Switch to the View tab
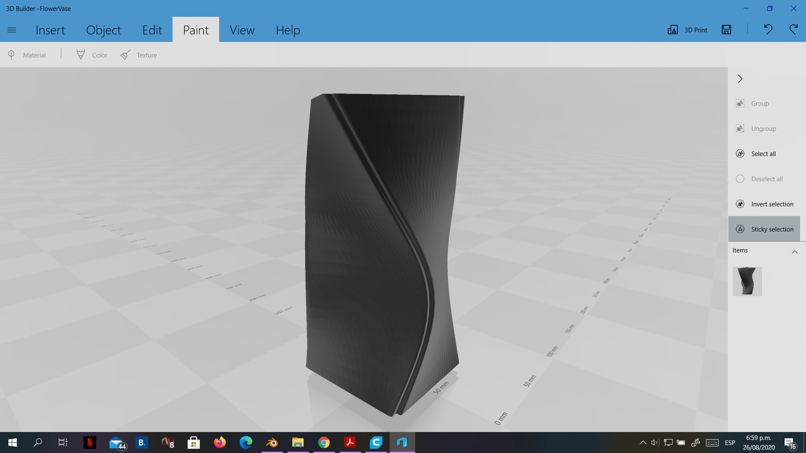The width and height of the screenshot is (806, 453). (242, 30)
